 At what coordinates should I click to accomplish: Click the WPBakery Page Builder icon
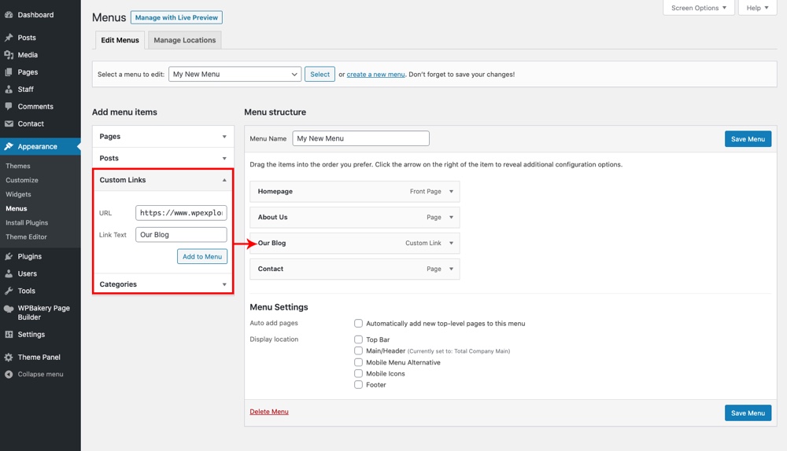[9, 309]
